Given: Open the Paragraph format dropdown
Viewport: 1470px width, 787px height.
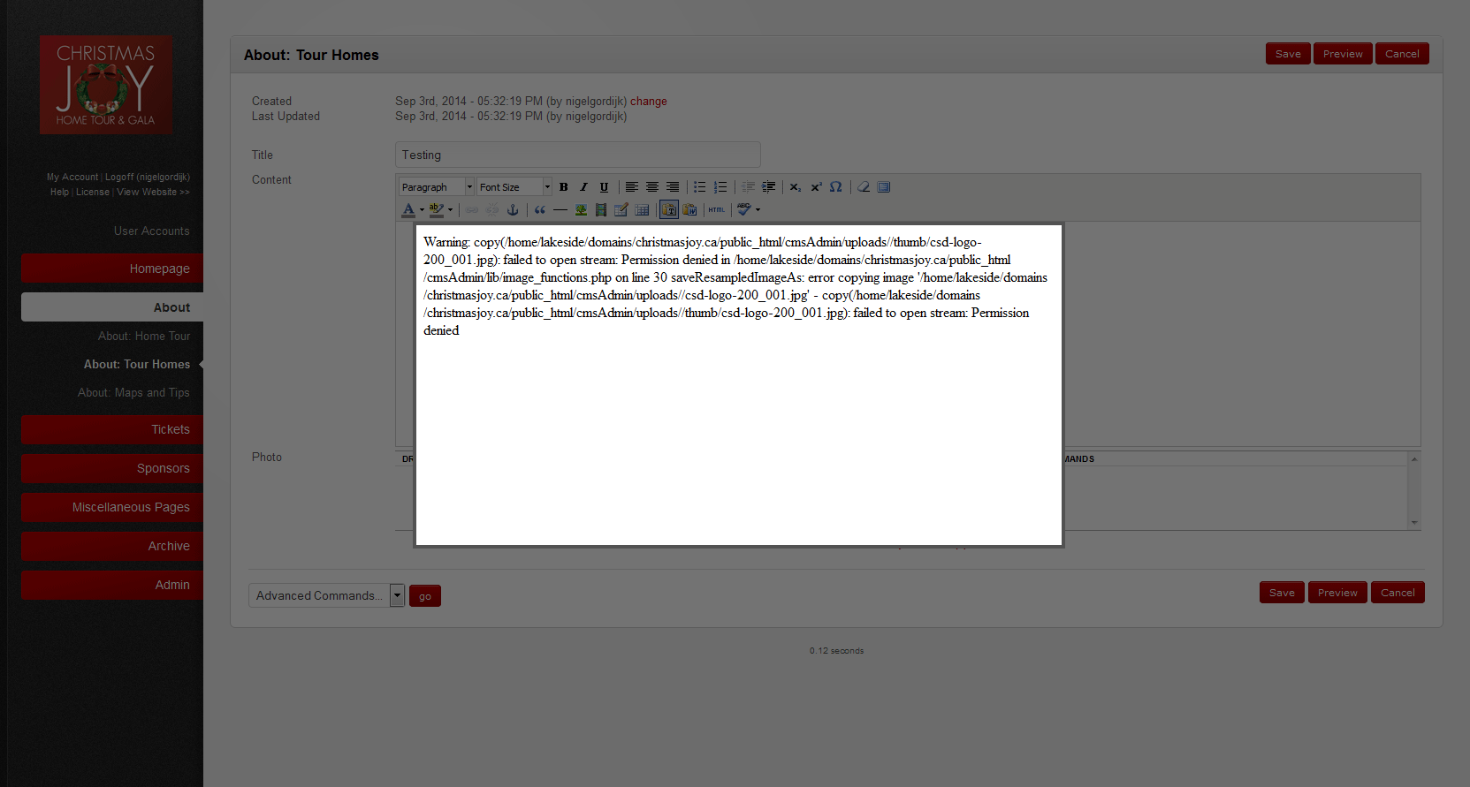Looking at the screenshot, I should pos(437,187).
